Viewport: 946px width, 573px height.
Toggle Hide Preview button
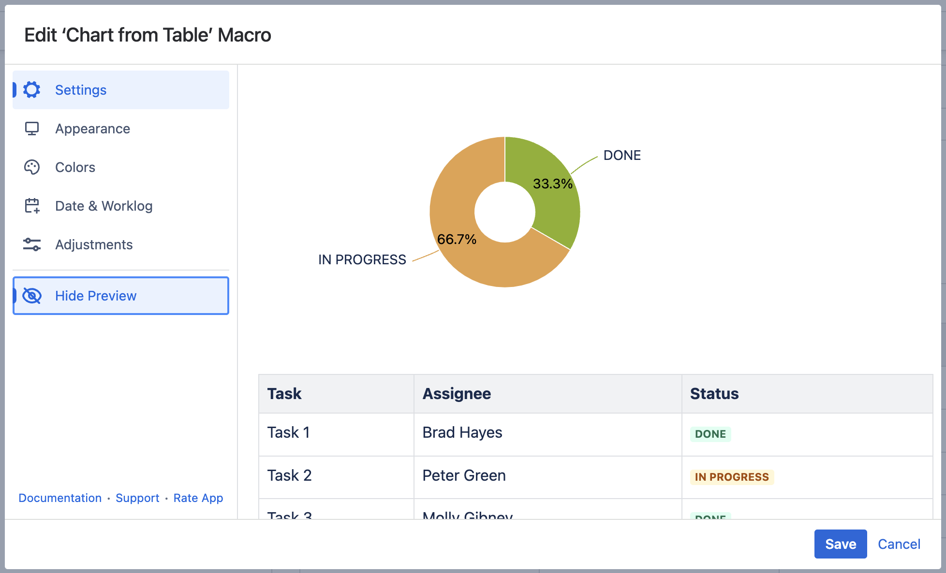click(121, 296)
